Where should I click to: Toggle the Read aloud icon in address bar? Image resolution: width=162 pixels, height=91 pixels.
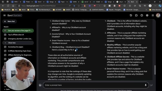(70, 6)
